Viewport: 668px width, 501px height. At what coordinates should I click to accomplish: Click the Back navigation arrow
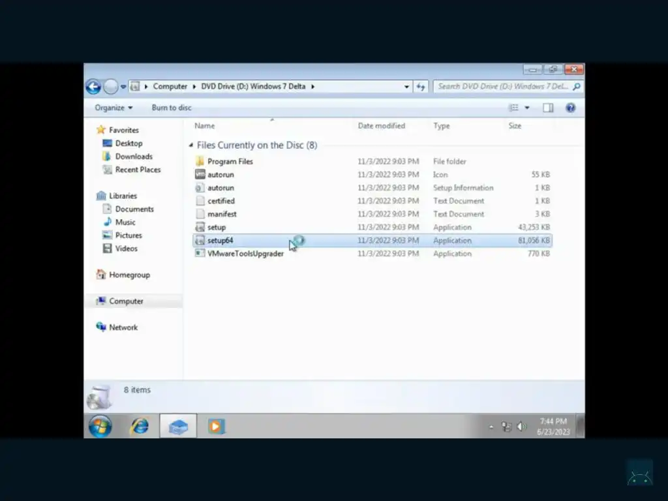[93, 87]
